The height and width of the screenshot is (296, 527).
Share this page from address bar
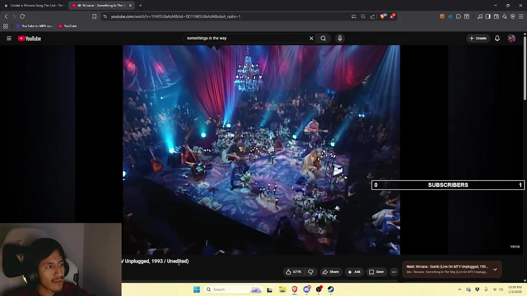tap(373, 16)
